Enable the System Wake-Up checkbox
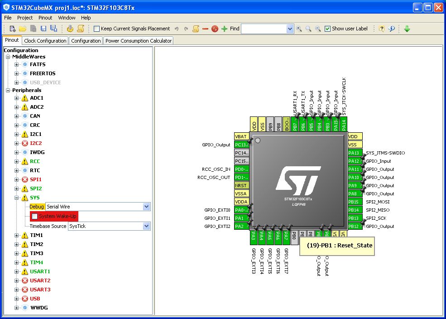The height and width of the screenshot is (319, 446). coord(35,216)
